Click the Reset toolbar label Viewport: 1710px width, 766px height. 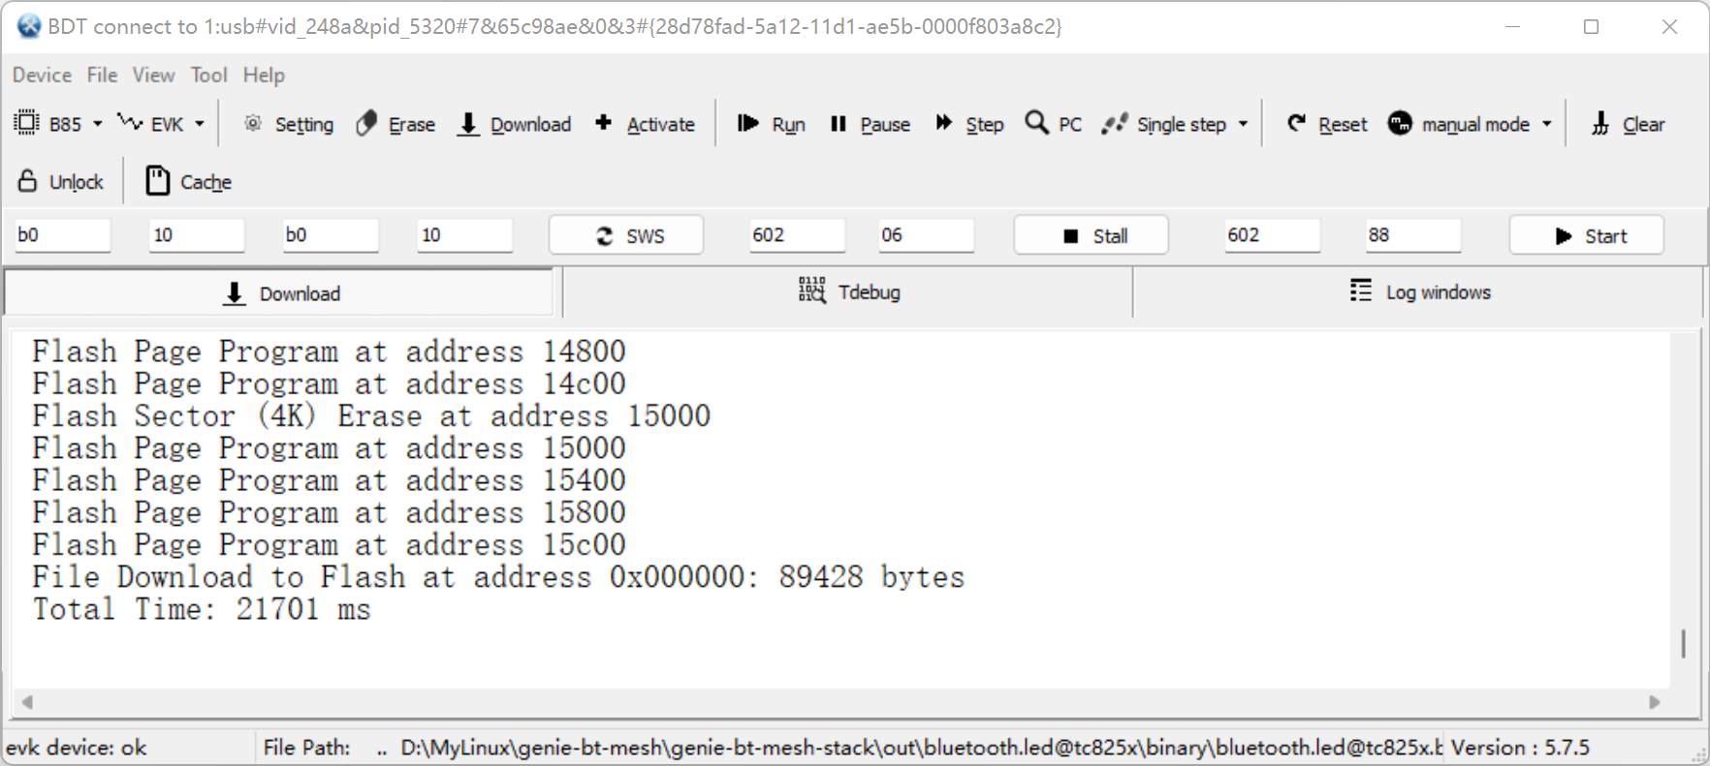coord(1343,125)
